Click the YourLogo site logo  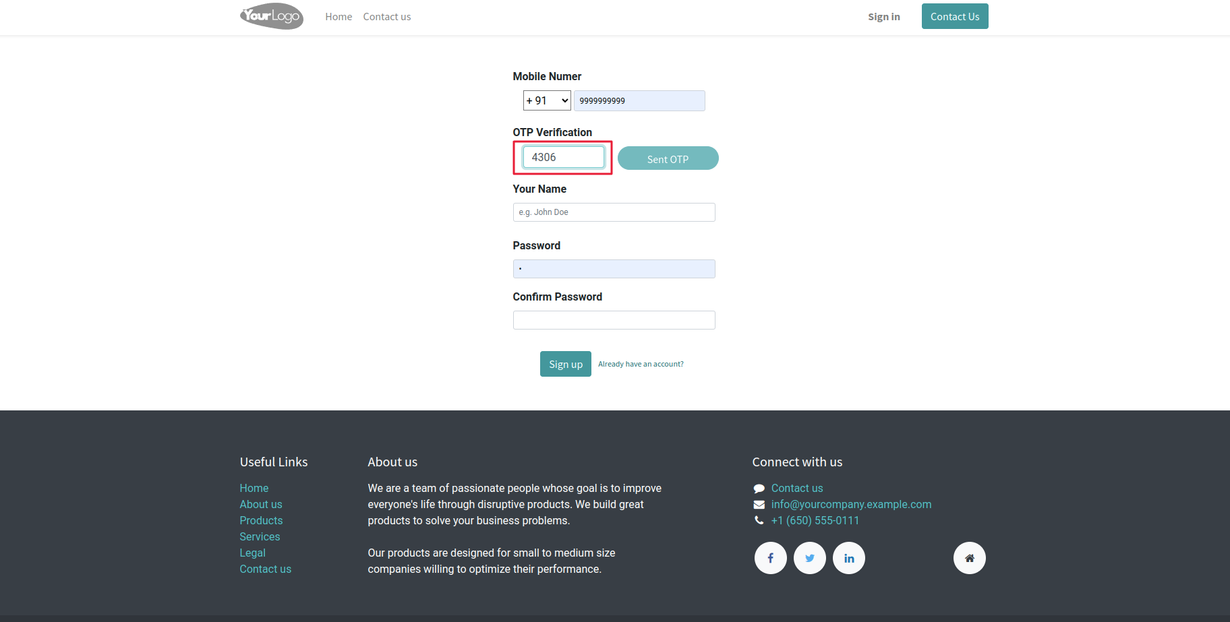[272, 16]
